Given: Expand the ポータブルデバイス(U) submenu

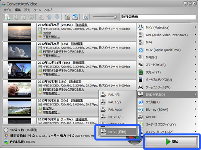Looking at the screenshot, I should [167, 80].
